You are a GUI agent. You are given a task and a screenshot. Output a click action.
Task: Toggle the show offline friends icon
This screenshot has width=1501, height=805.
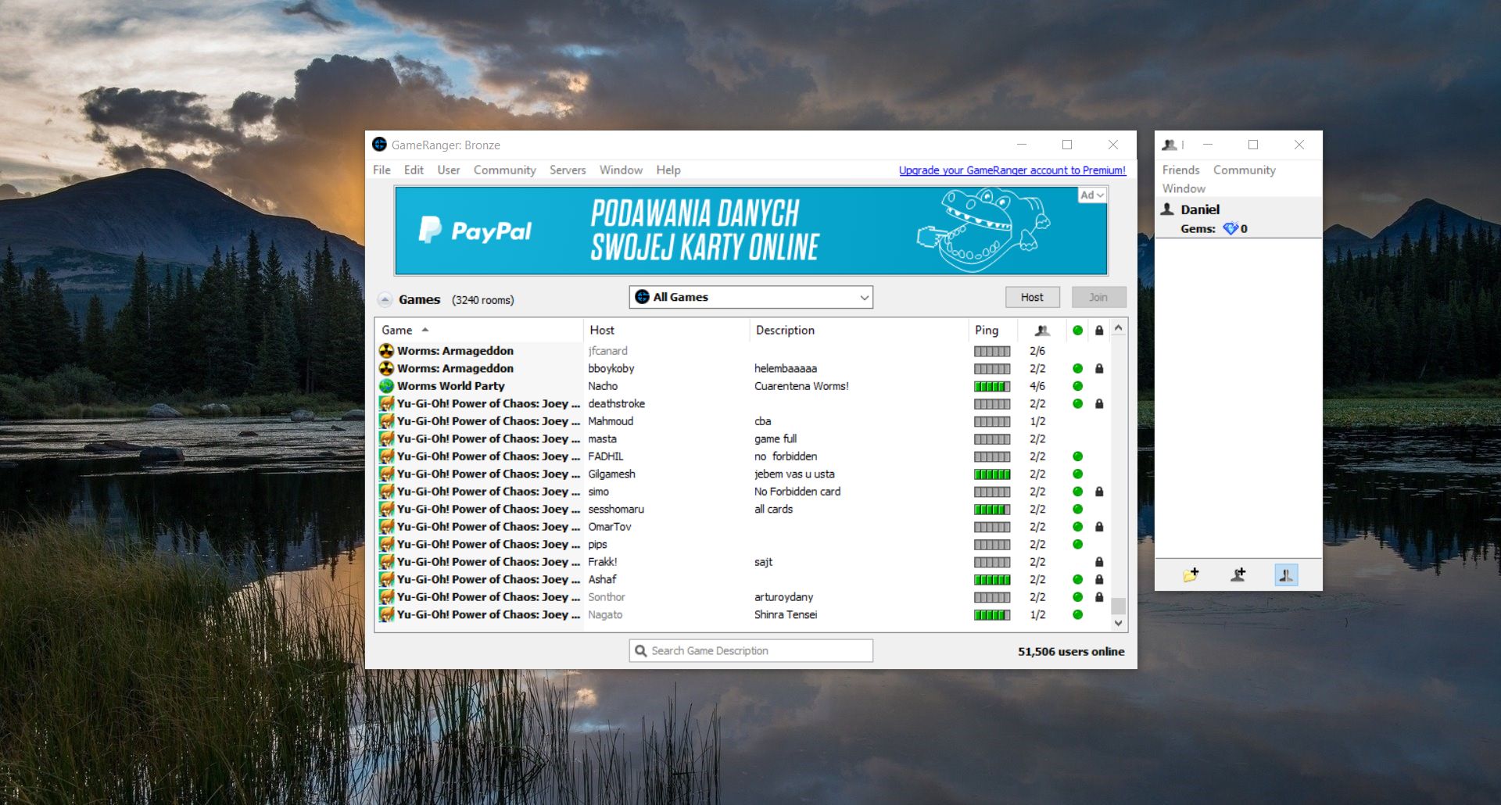pyautogui.click(x=1286, y=575)
